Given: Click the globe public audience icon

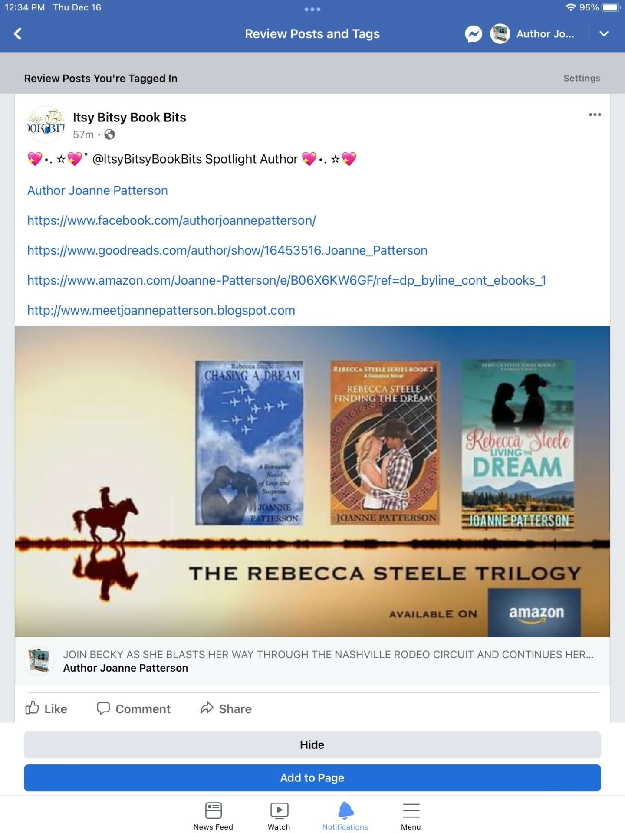Looking at the screenshot, I should click(110, 134).
